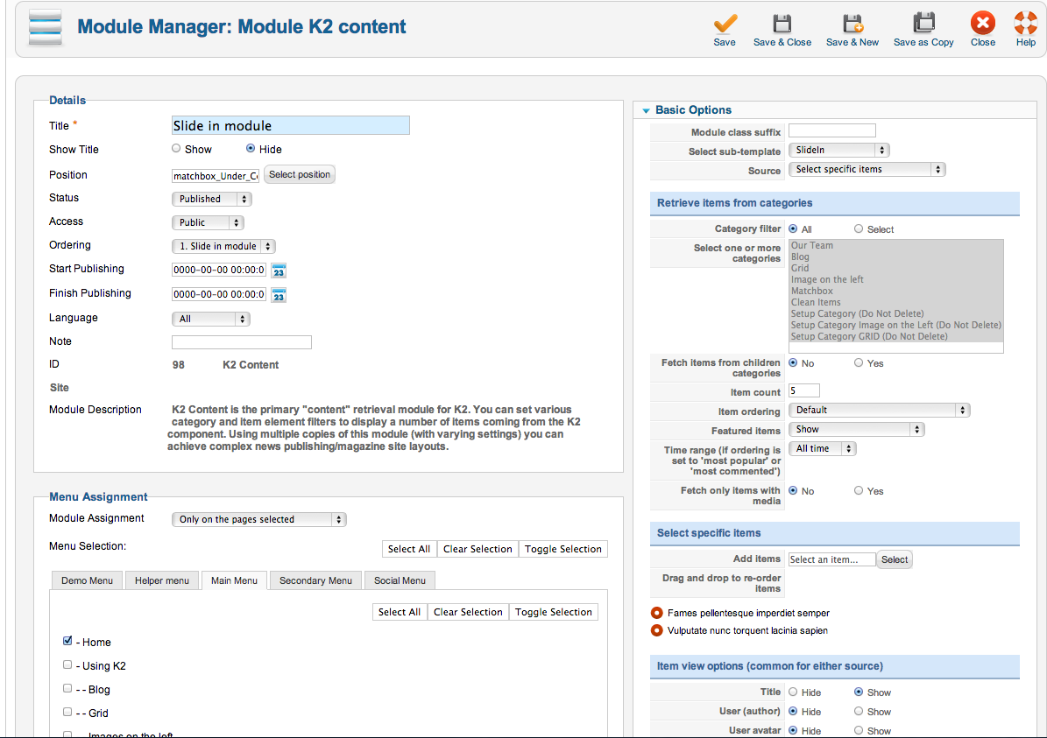Click the Save & Close floppy icon

point(782,24)
